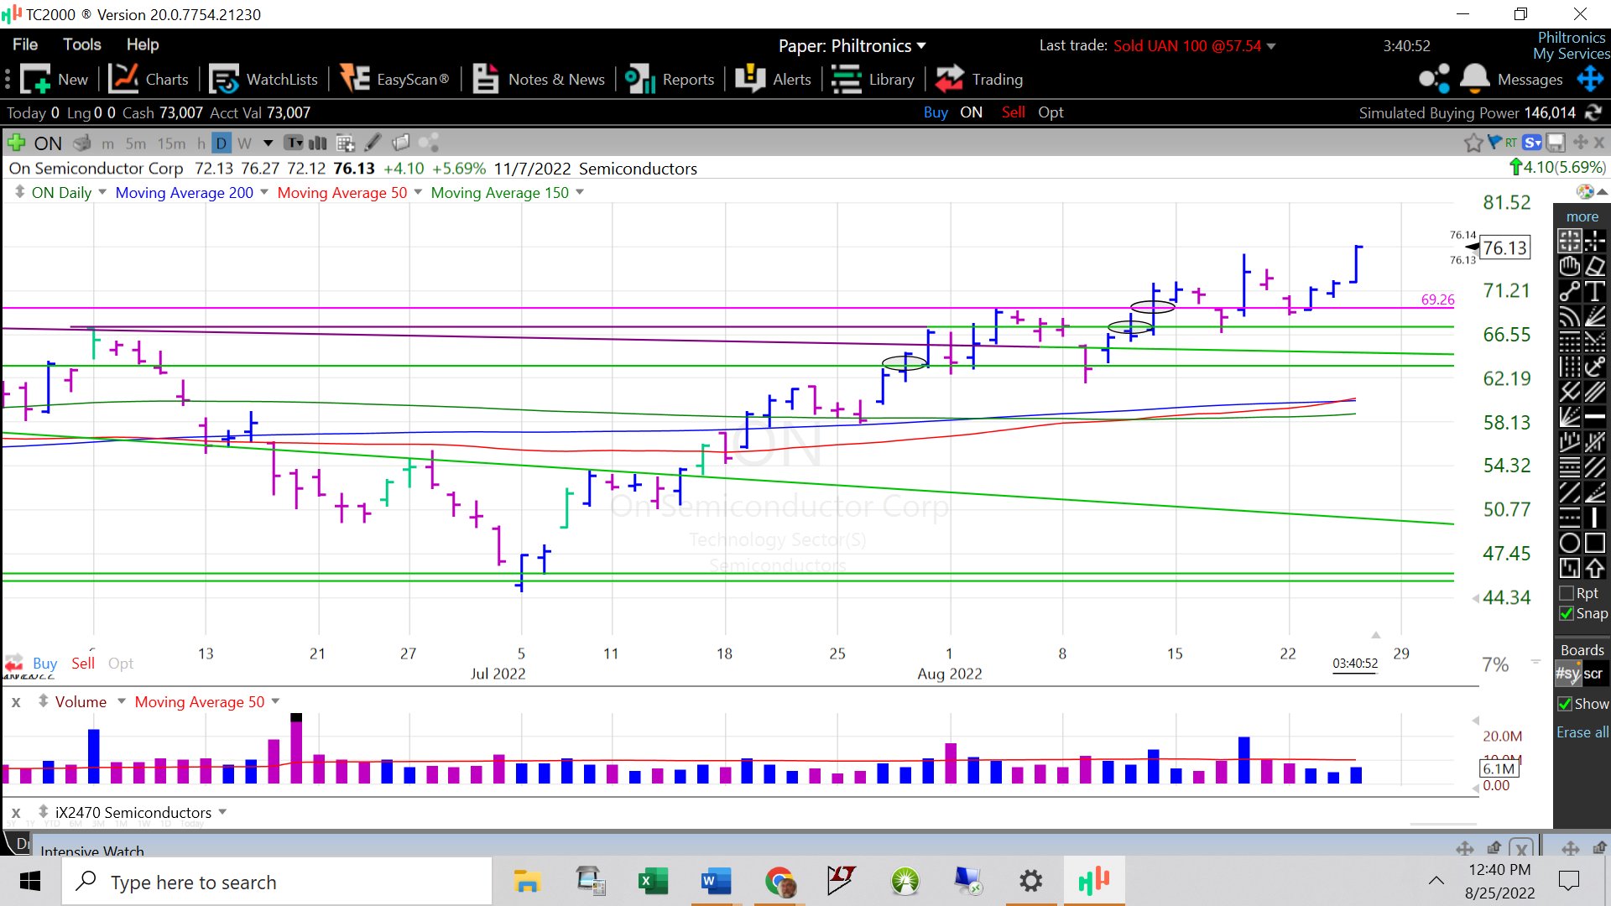The width and height of the screenshot is (1611, 906).
Task: Switch to the weekly W timeframe
Action: [244, 143]
